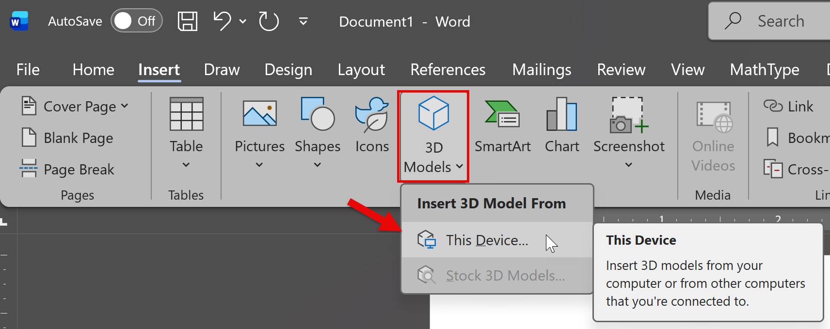Toggle AutoSave switch on
This screenshot has width=830, height=329.
pyautogui.click(x=137, y=21)
